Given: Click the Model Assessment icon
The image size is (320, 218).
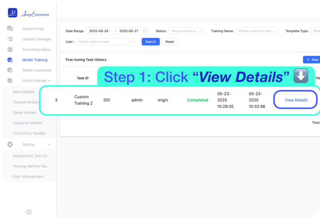Looking at the screenshot, I should pyautogui.click(x=10, y=70).
